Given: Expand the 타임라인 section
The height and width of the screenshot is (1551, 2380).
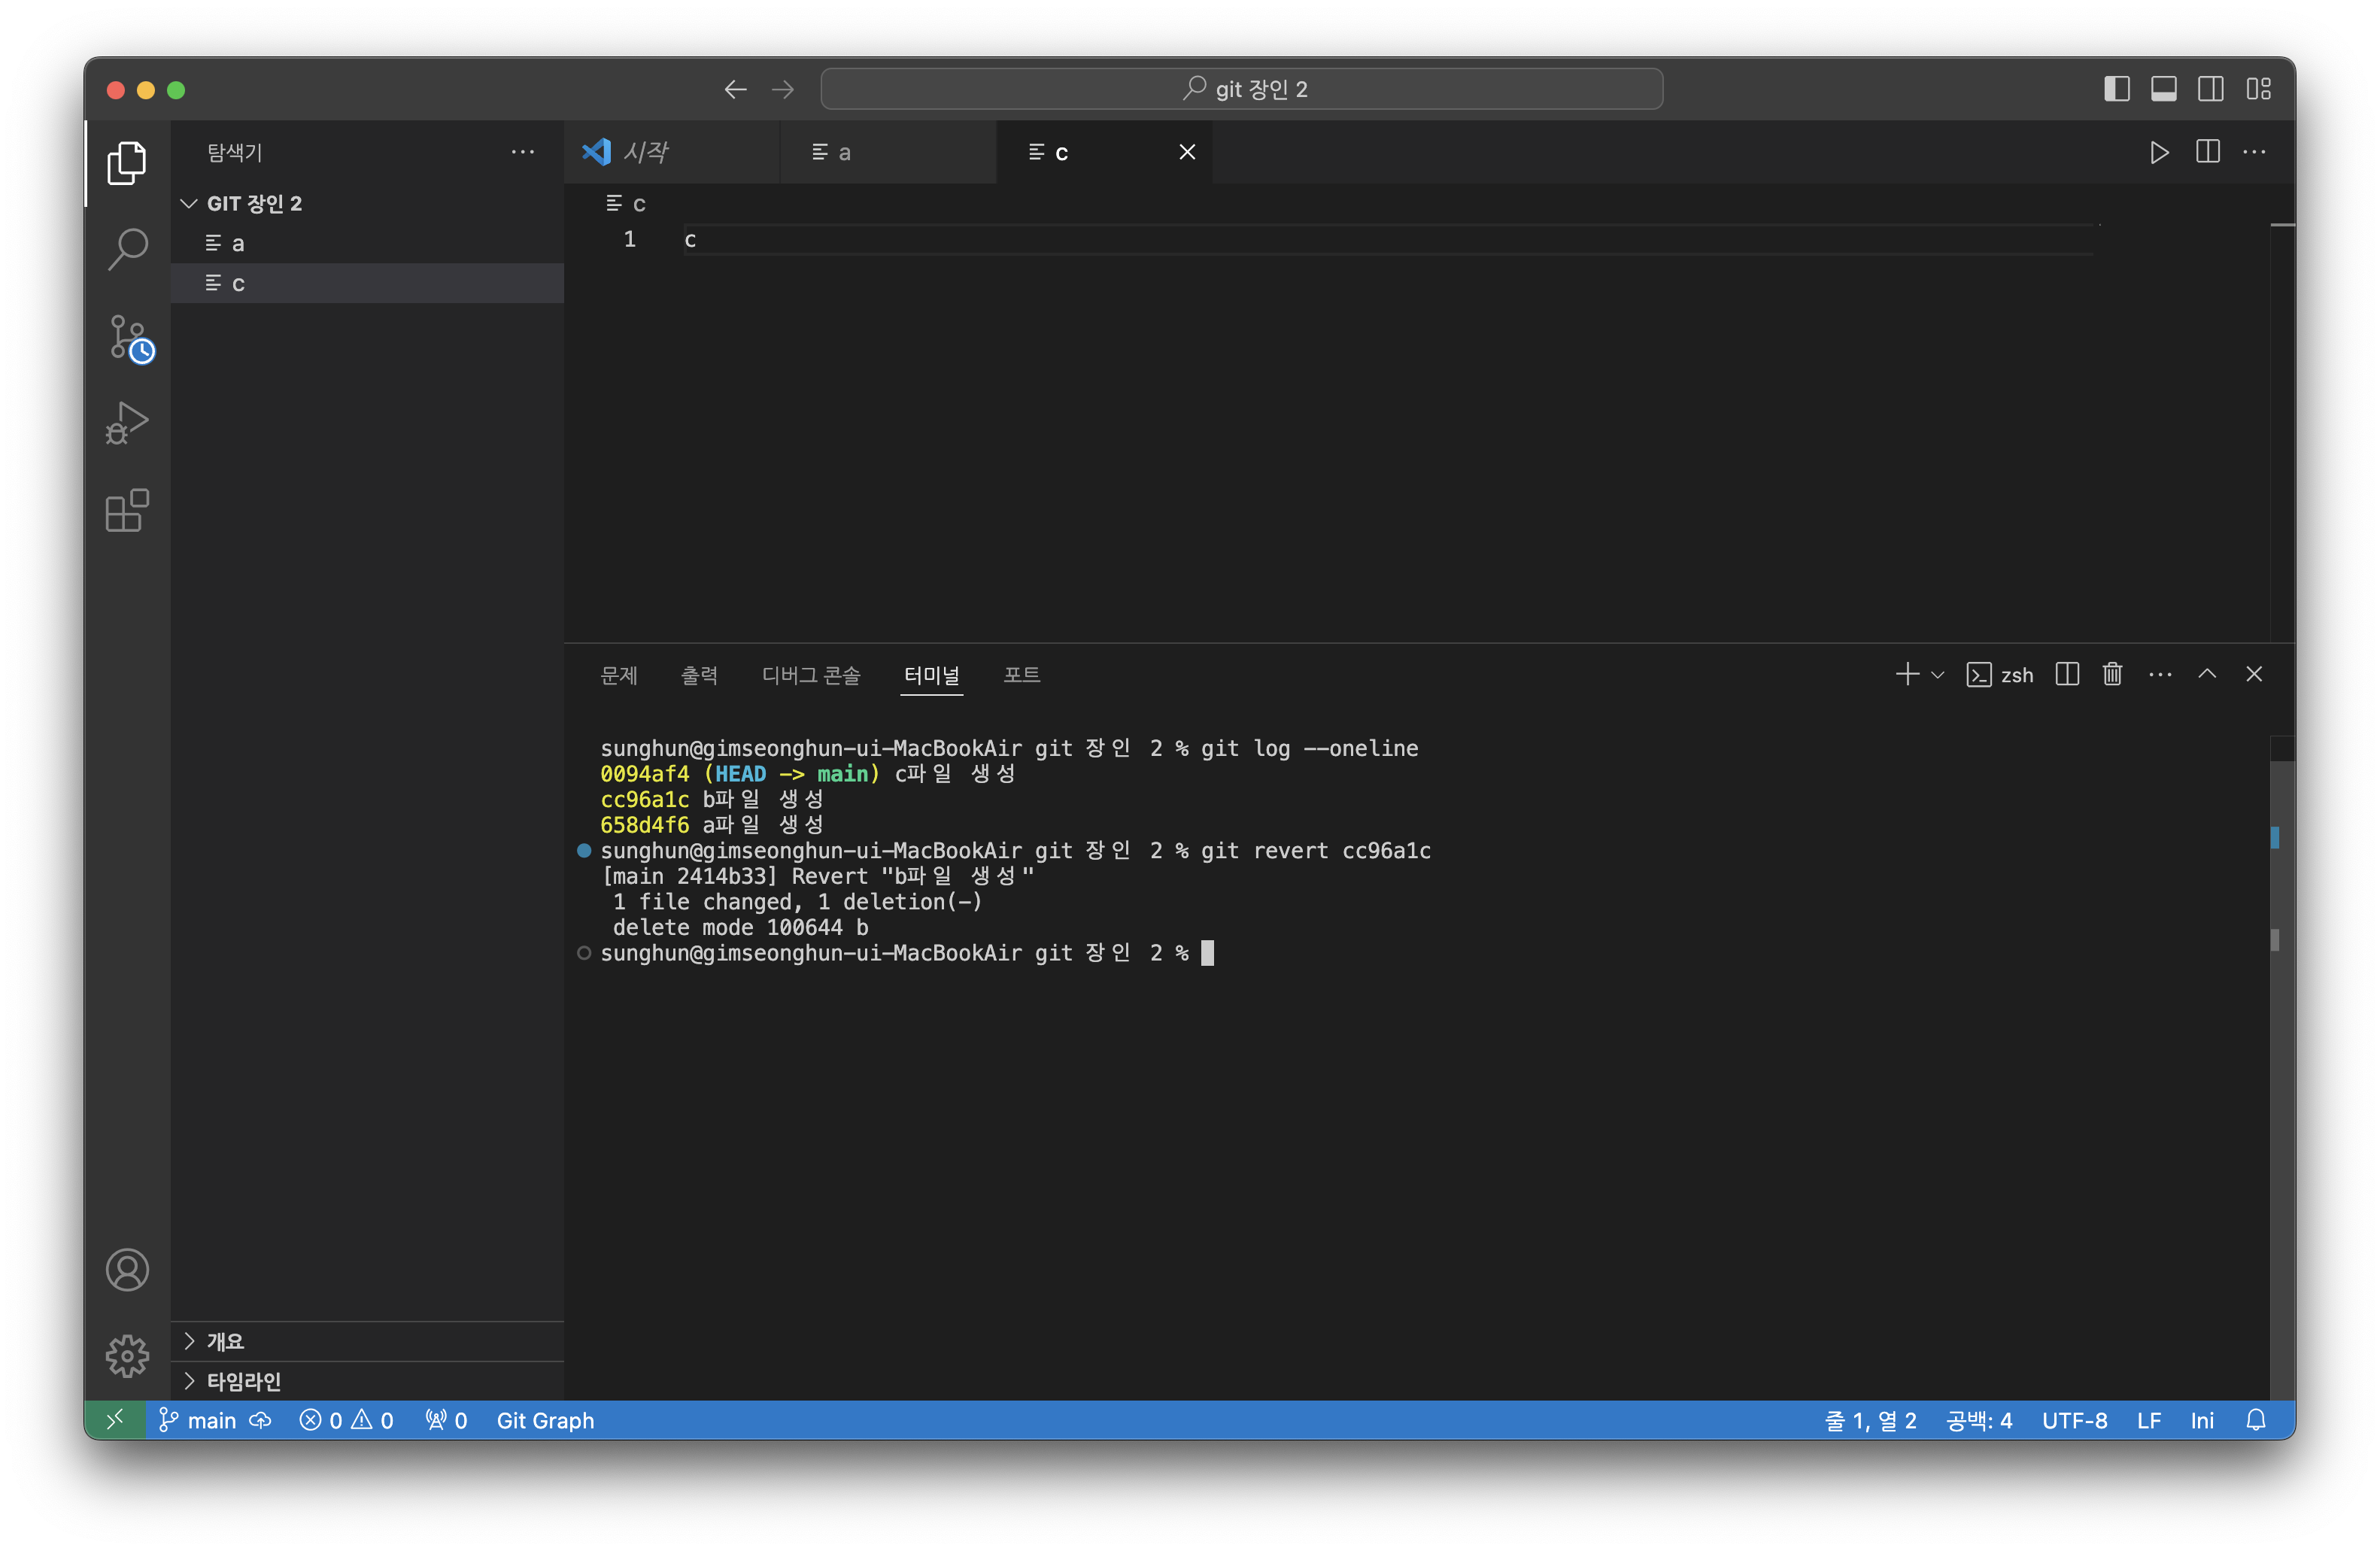Looking at the screenshot, I should pyautogui.click(x=243, y=1381).
